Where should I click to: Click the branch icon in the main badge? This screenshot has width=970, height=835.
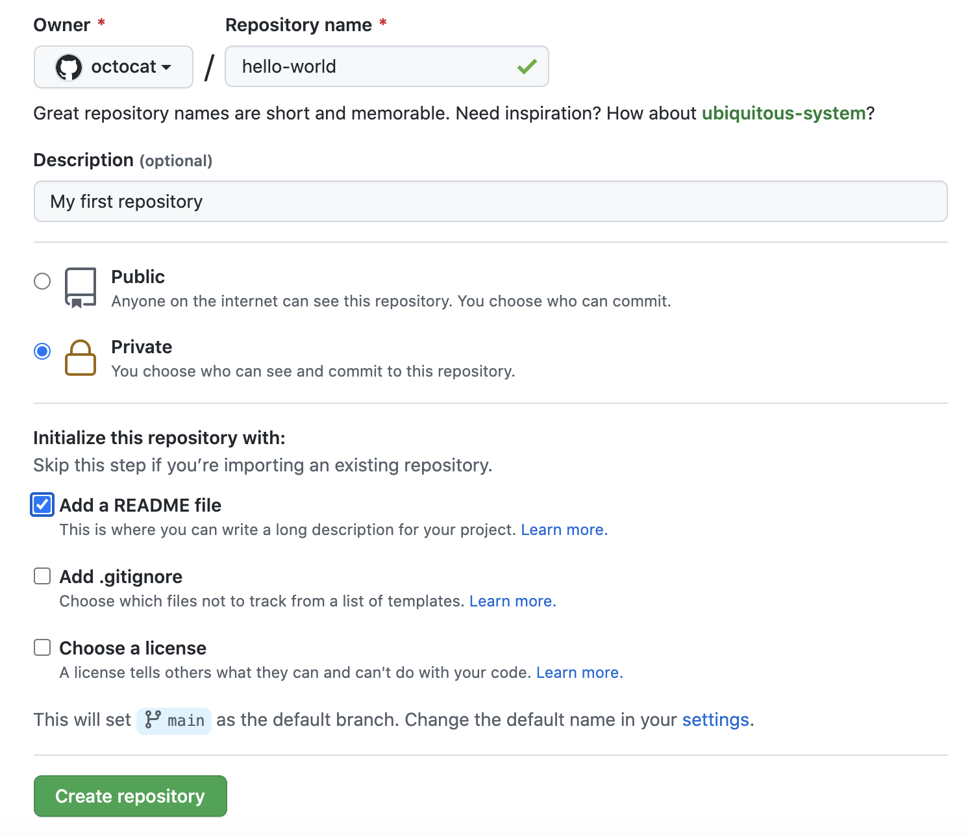coord(153,720)
